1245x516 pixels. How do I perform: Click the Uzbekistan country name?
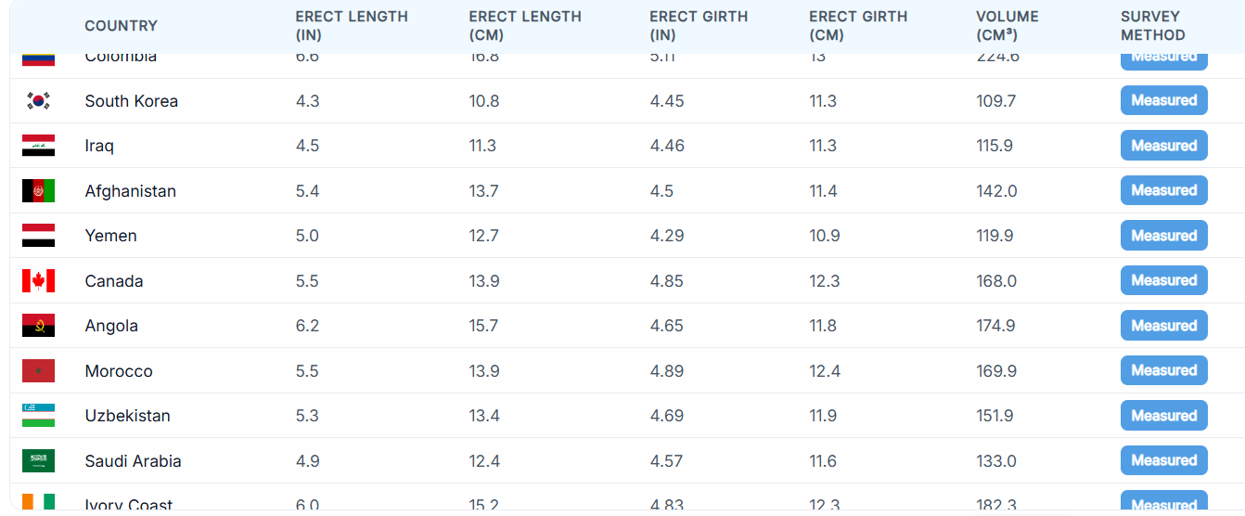pos(127,416)
